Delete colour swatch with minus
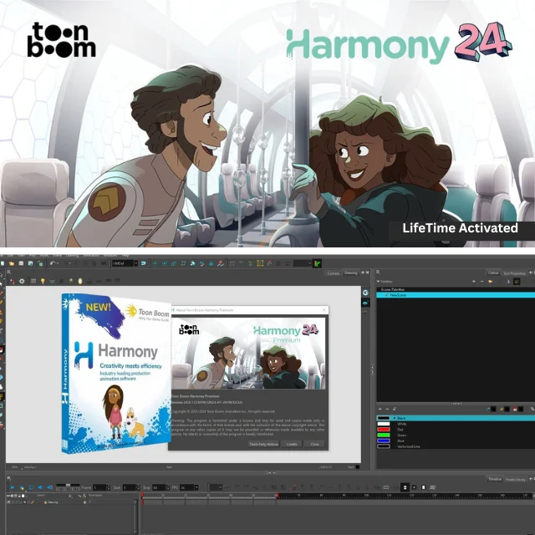 pos(387,409)
